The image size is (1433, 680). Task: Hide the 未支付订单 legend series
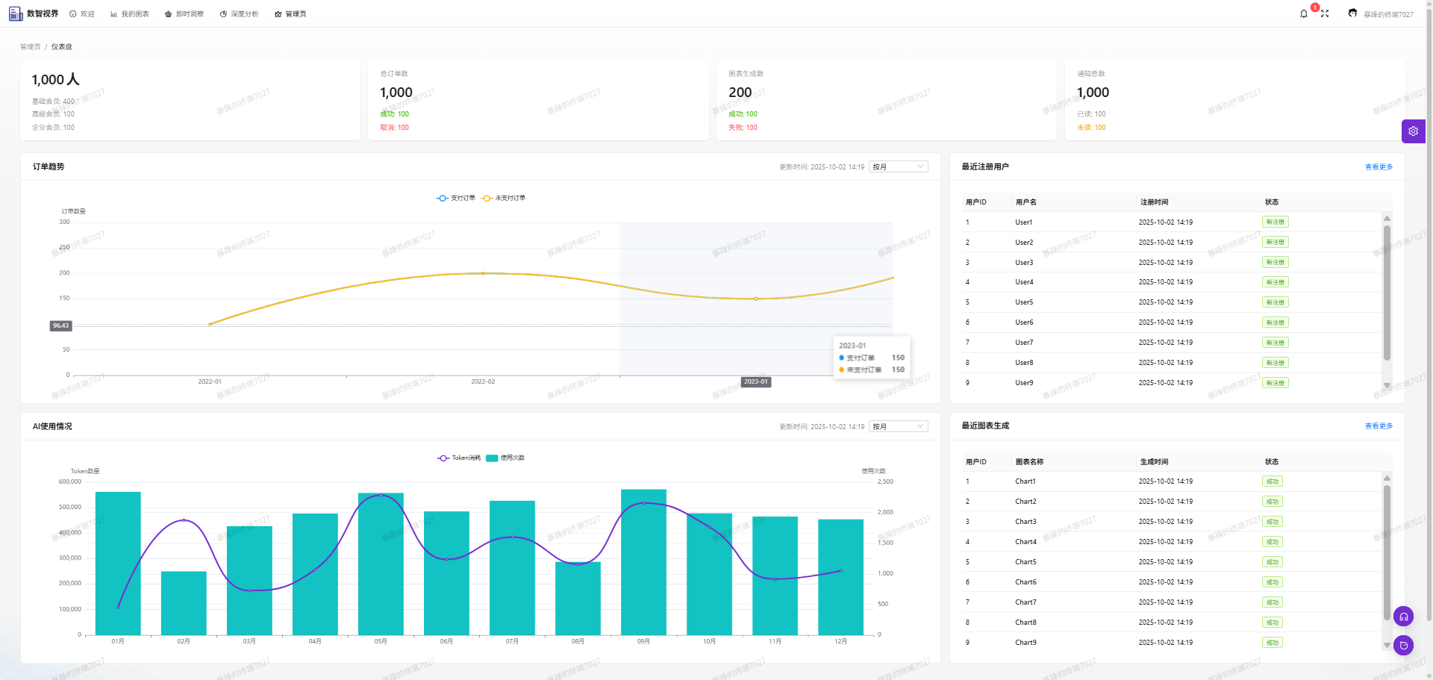(504, 199)
